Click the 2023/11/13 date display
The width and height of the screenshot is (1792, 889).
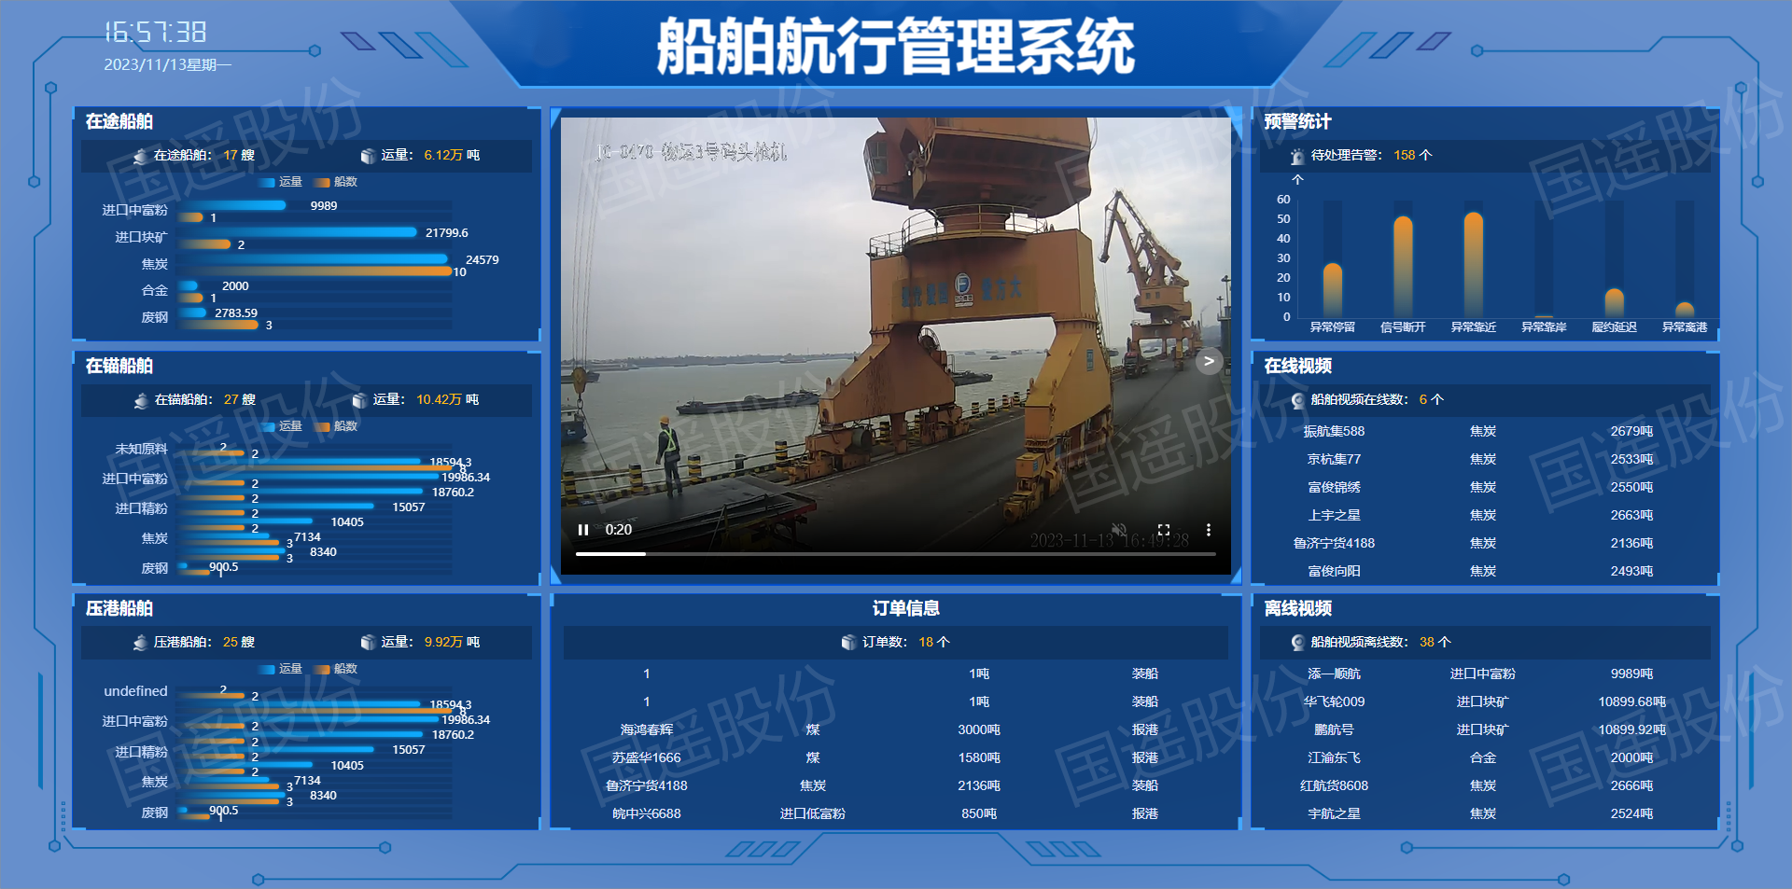166,63
